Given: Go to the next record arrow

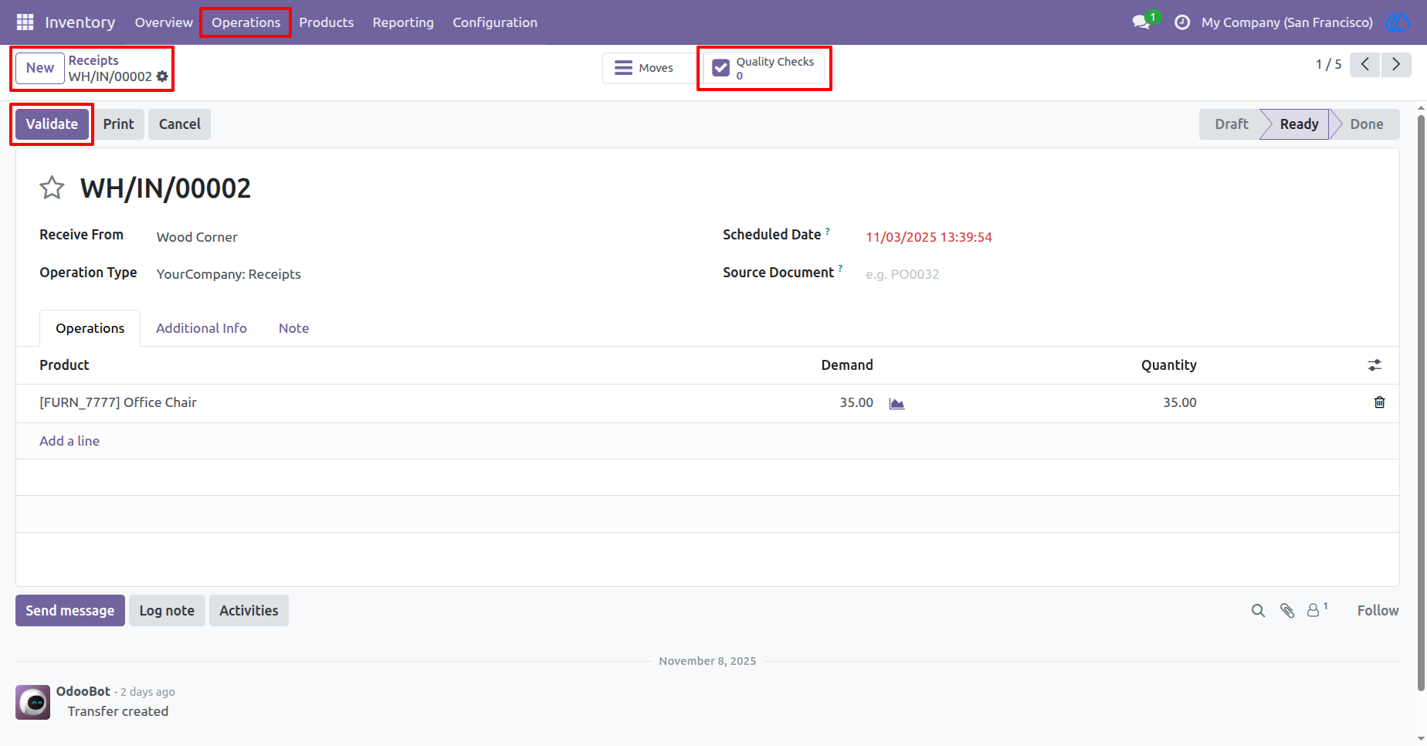Looking at the screenshot, I should [x=1396, y=65].
